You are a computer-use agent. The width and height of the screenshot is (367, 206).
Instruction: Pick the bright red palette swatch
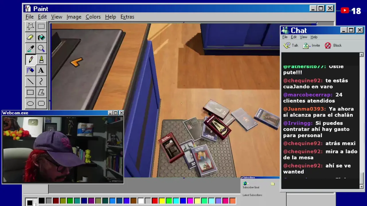pyautogui.click(x=155, y=201)
